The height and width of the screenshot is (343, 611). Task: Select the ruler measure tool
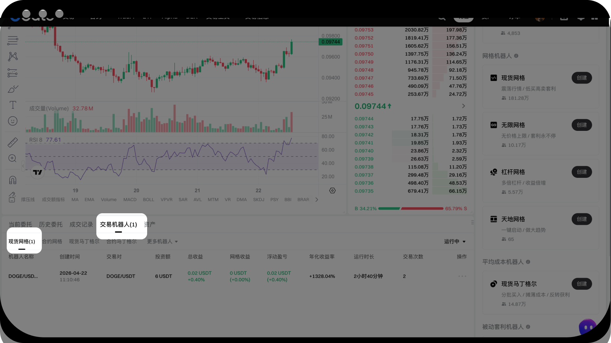(13, 142)
